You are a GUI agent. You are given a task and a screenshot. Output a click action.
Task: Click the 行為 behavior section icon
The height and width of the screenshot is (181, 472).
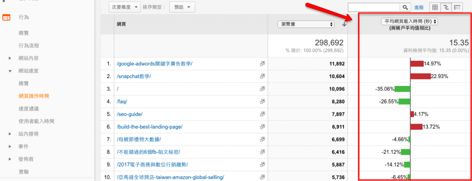click(x=6, y=17)
